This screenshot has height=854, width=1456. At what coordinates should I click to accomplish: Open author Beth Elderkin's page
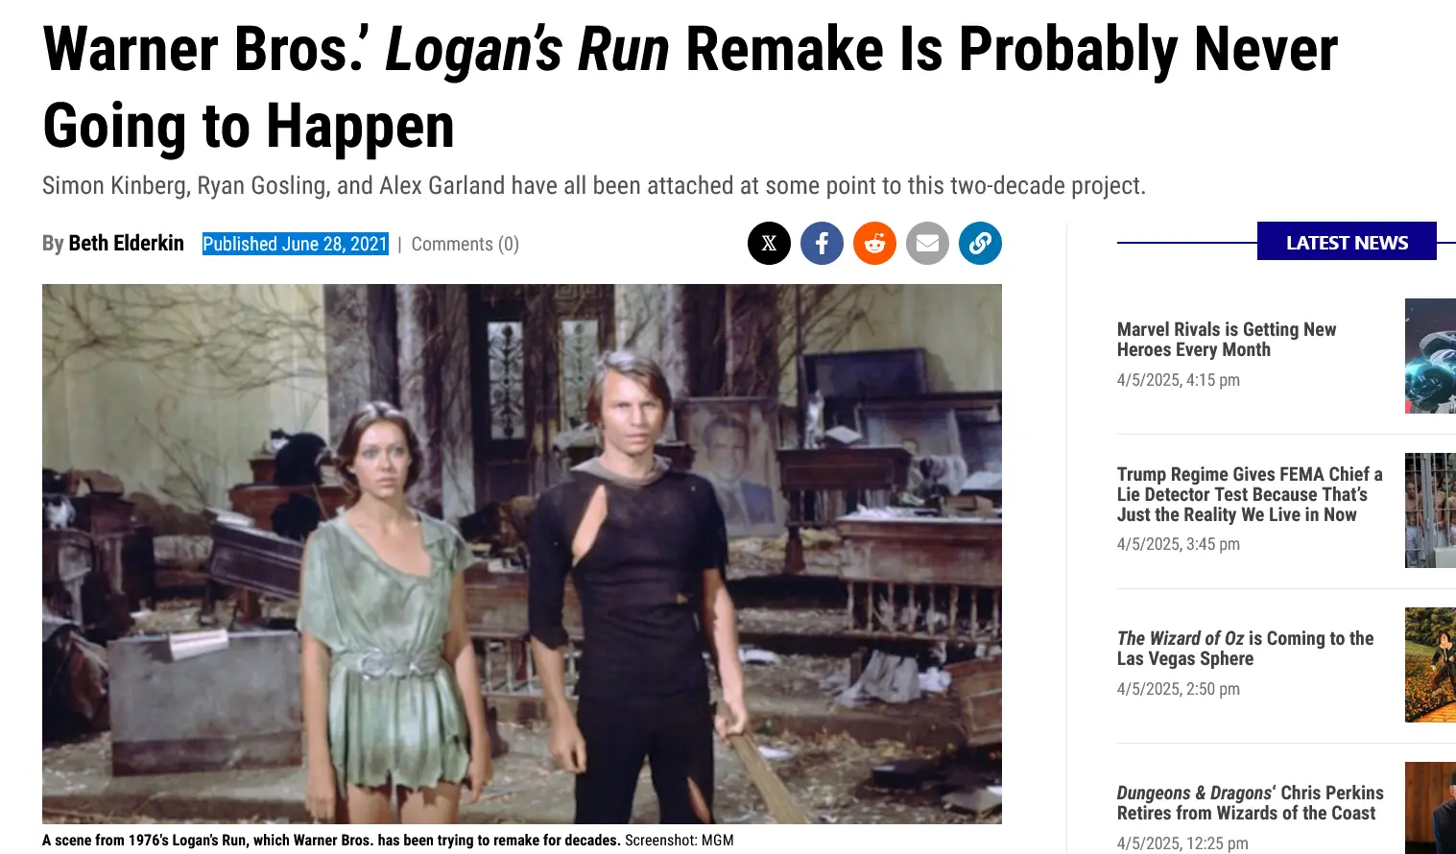[x=126, y=244]
